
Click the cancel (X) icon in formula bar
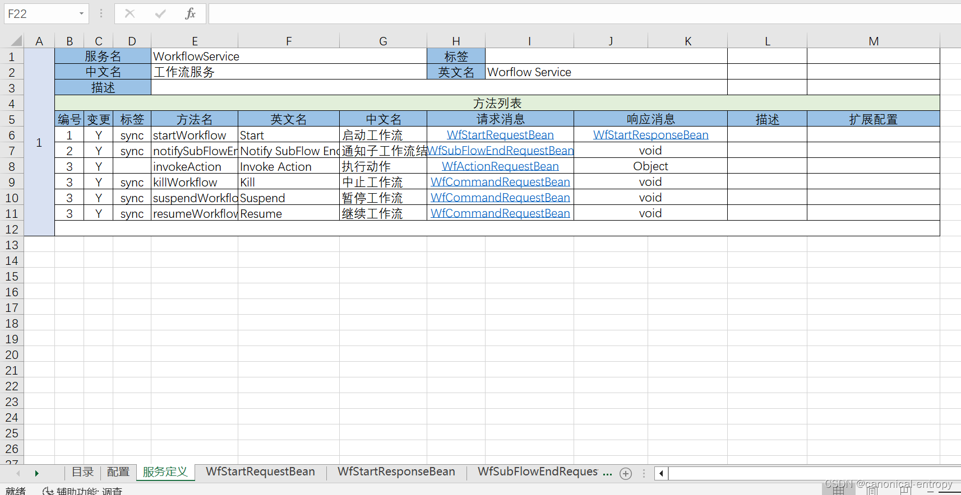[x=130, y=13]
